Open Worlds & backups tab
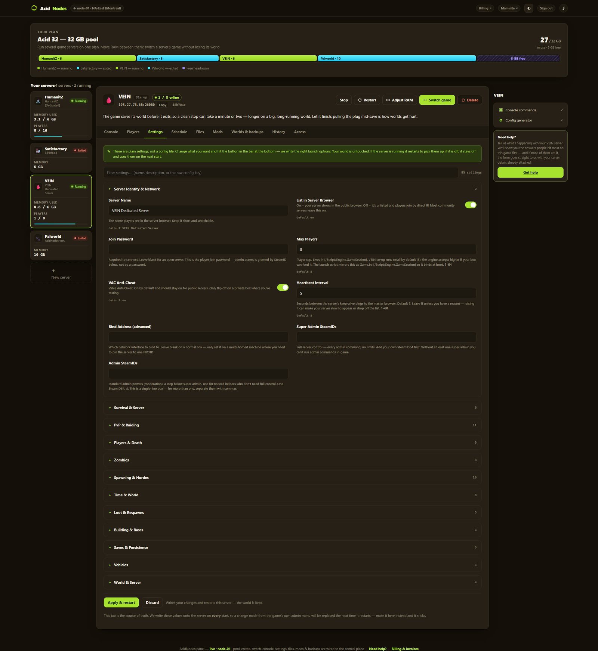598x651 pixels. 247,132
